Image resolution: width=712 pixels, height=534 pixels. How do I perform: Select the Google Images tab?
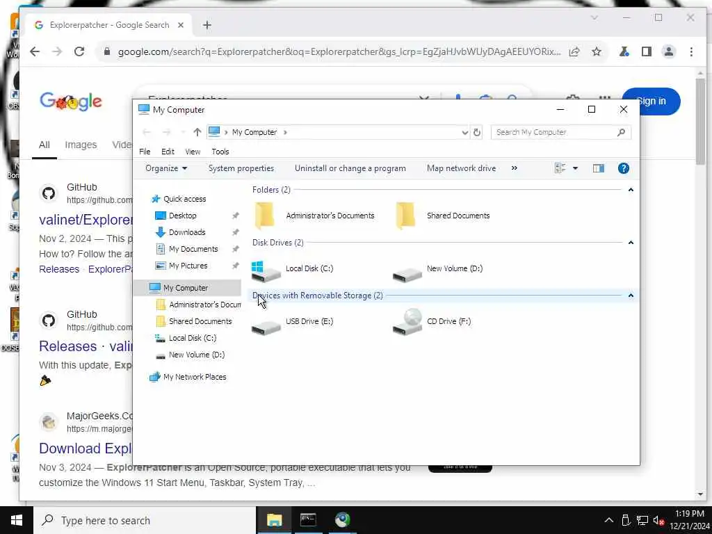pos(81,145)
